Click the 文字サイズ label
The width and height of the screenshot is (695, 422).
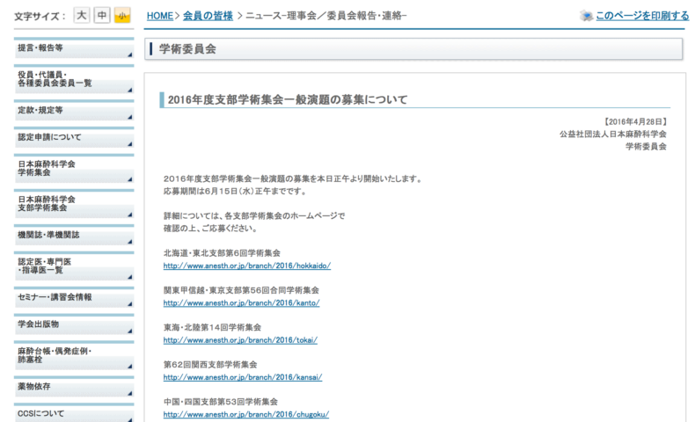pos(40,17)
